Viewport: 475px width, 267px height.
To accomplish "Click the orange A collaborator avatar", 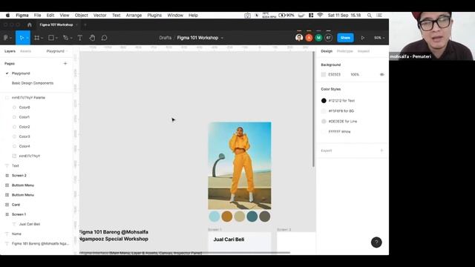I will coord(309,38).
